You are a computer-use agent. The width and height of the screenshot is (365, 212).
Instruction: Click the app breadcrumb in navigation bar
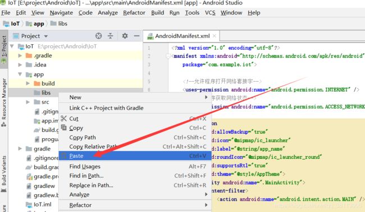[x=39, y=23]
